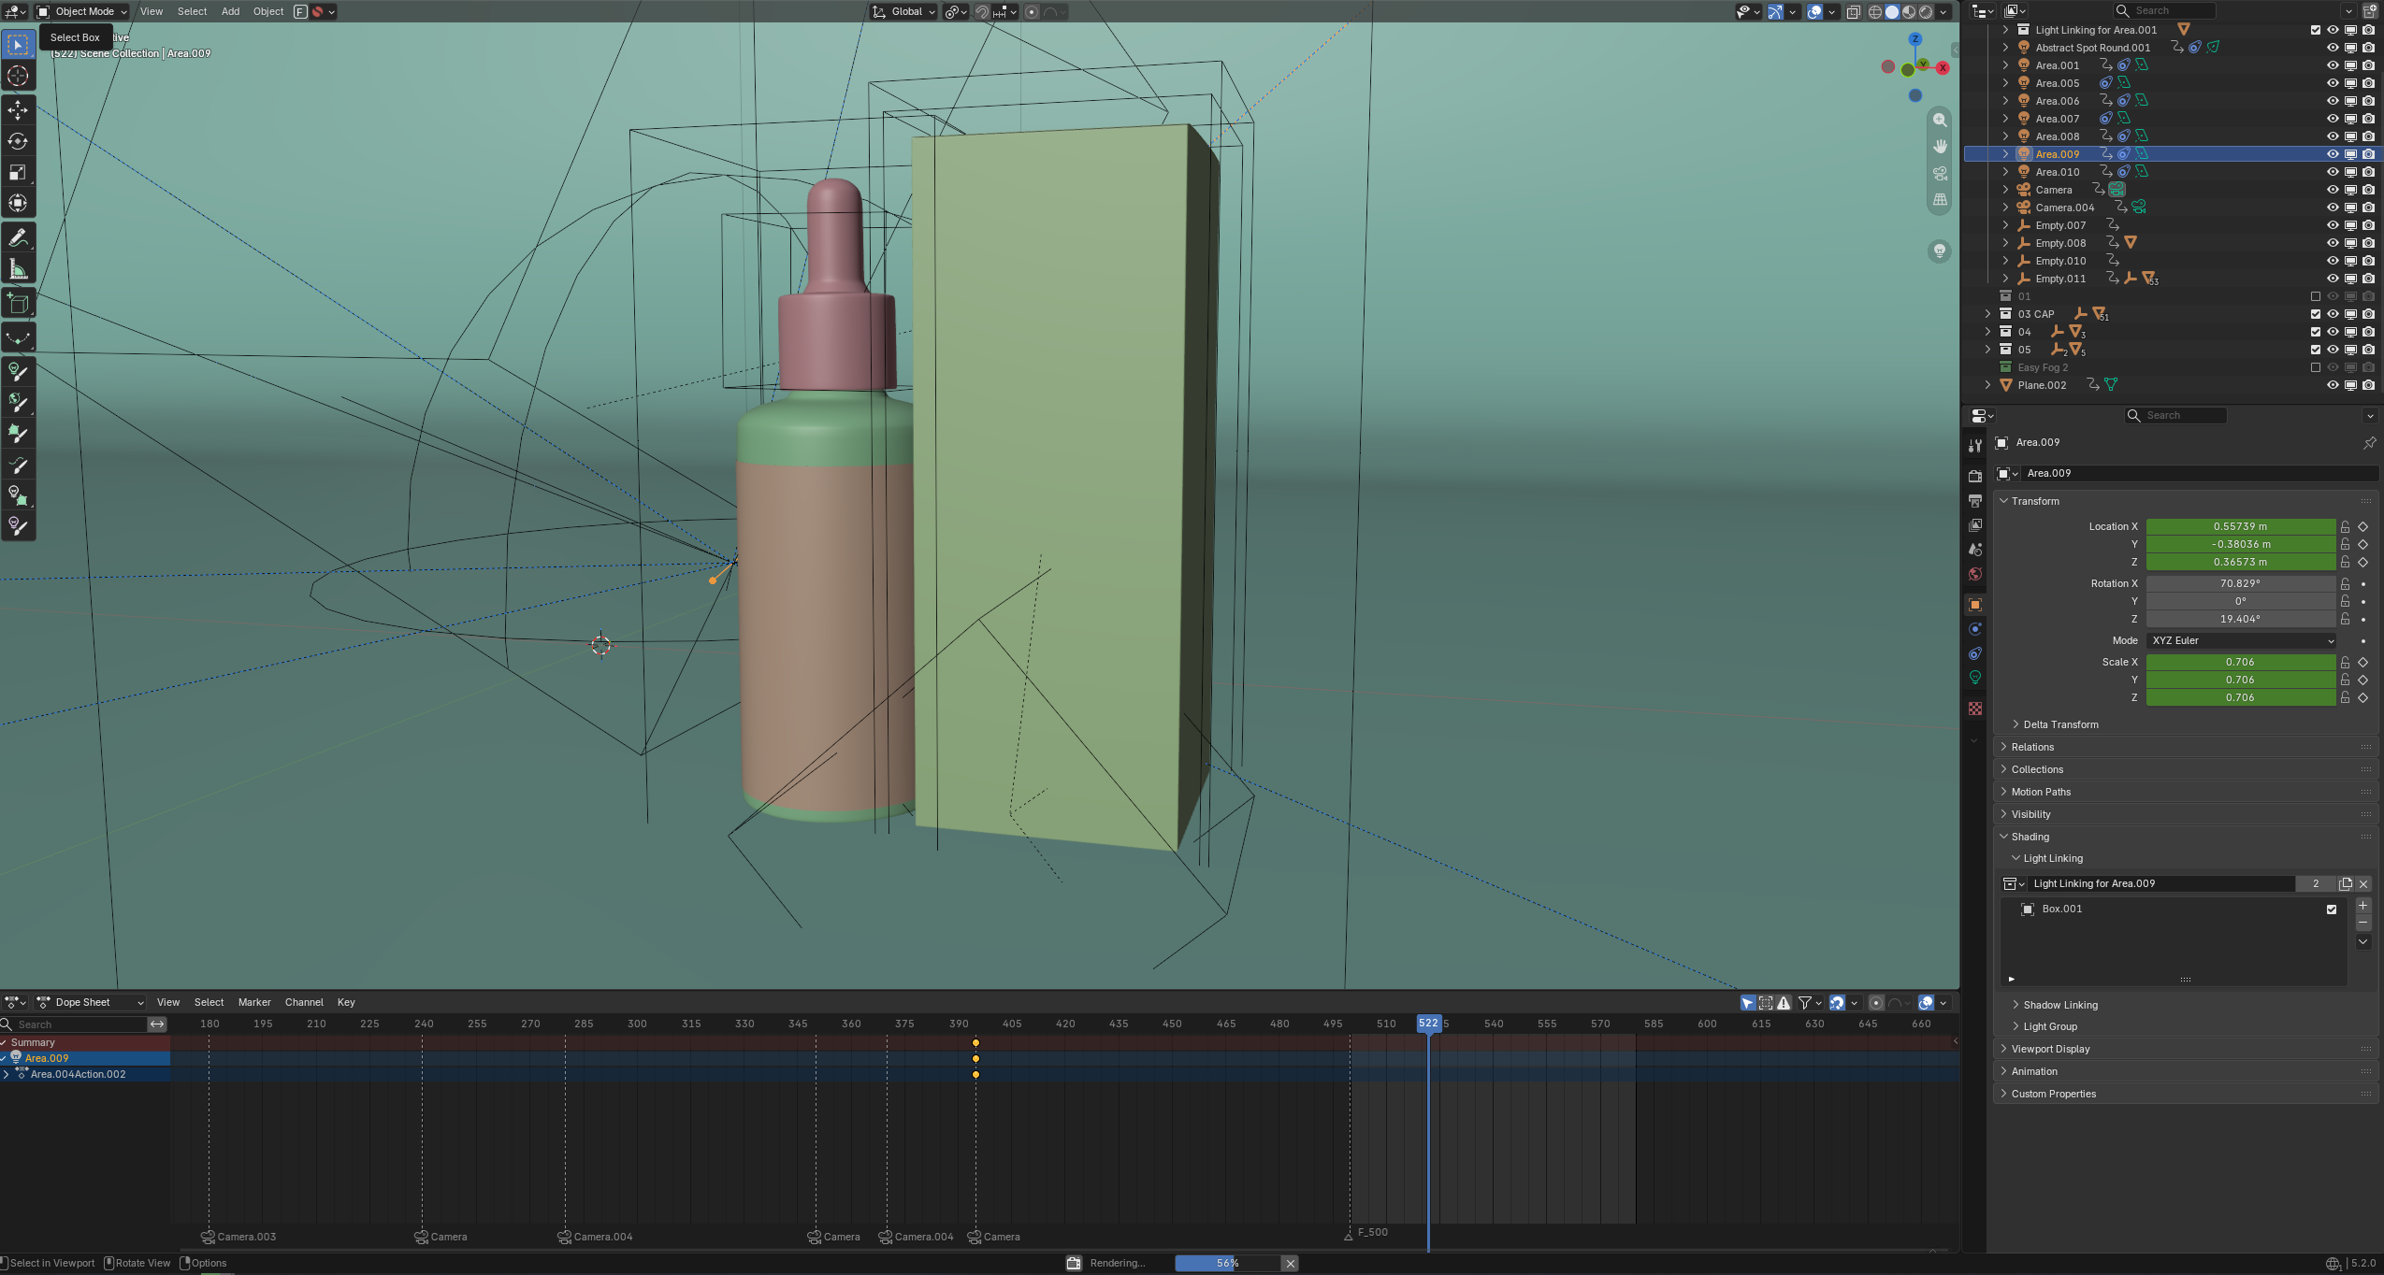Image resolution: width=2384 pixels, height=1275 pixels.
Task: Open the Object Mode dropdown
Action: point(82,11)
